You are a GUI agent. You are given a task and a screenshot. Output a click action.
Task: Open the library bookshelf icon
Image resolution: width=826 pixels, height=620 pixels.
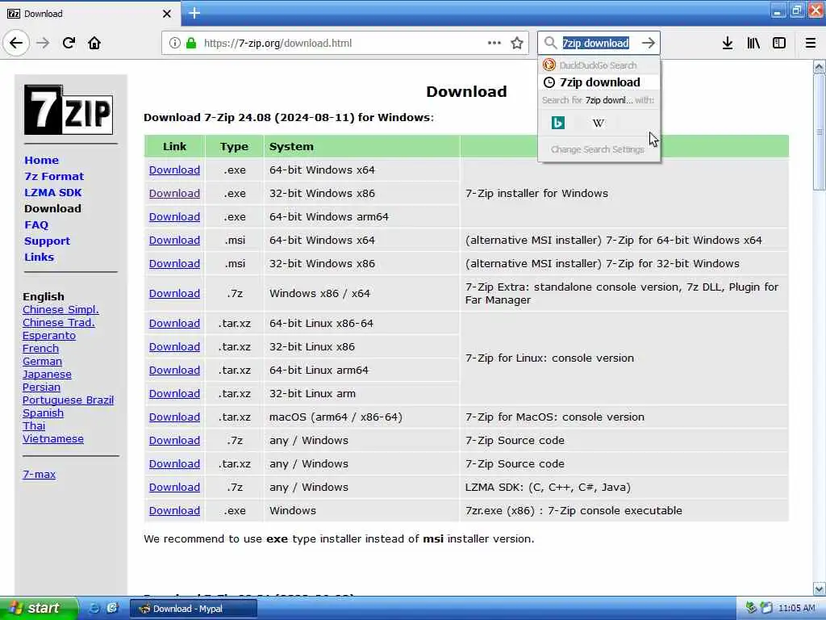753,43
